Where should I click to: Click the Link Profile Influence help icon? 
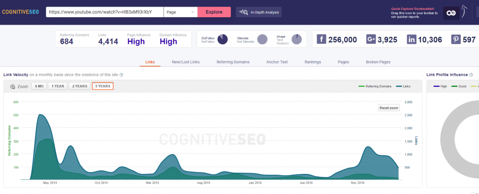click(x=471, y=75)
